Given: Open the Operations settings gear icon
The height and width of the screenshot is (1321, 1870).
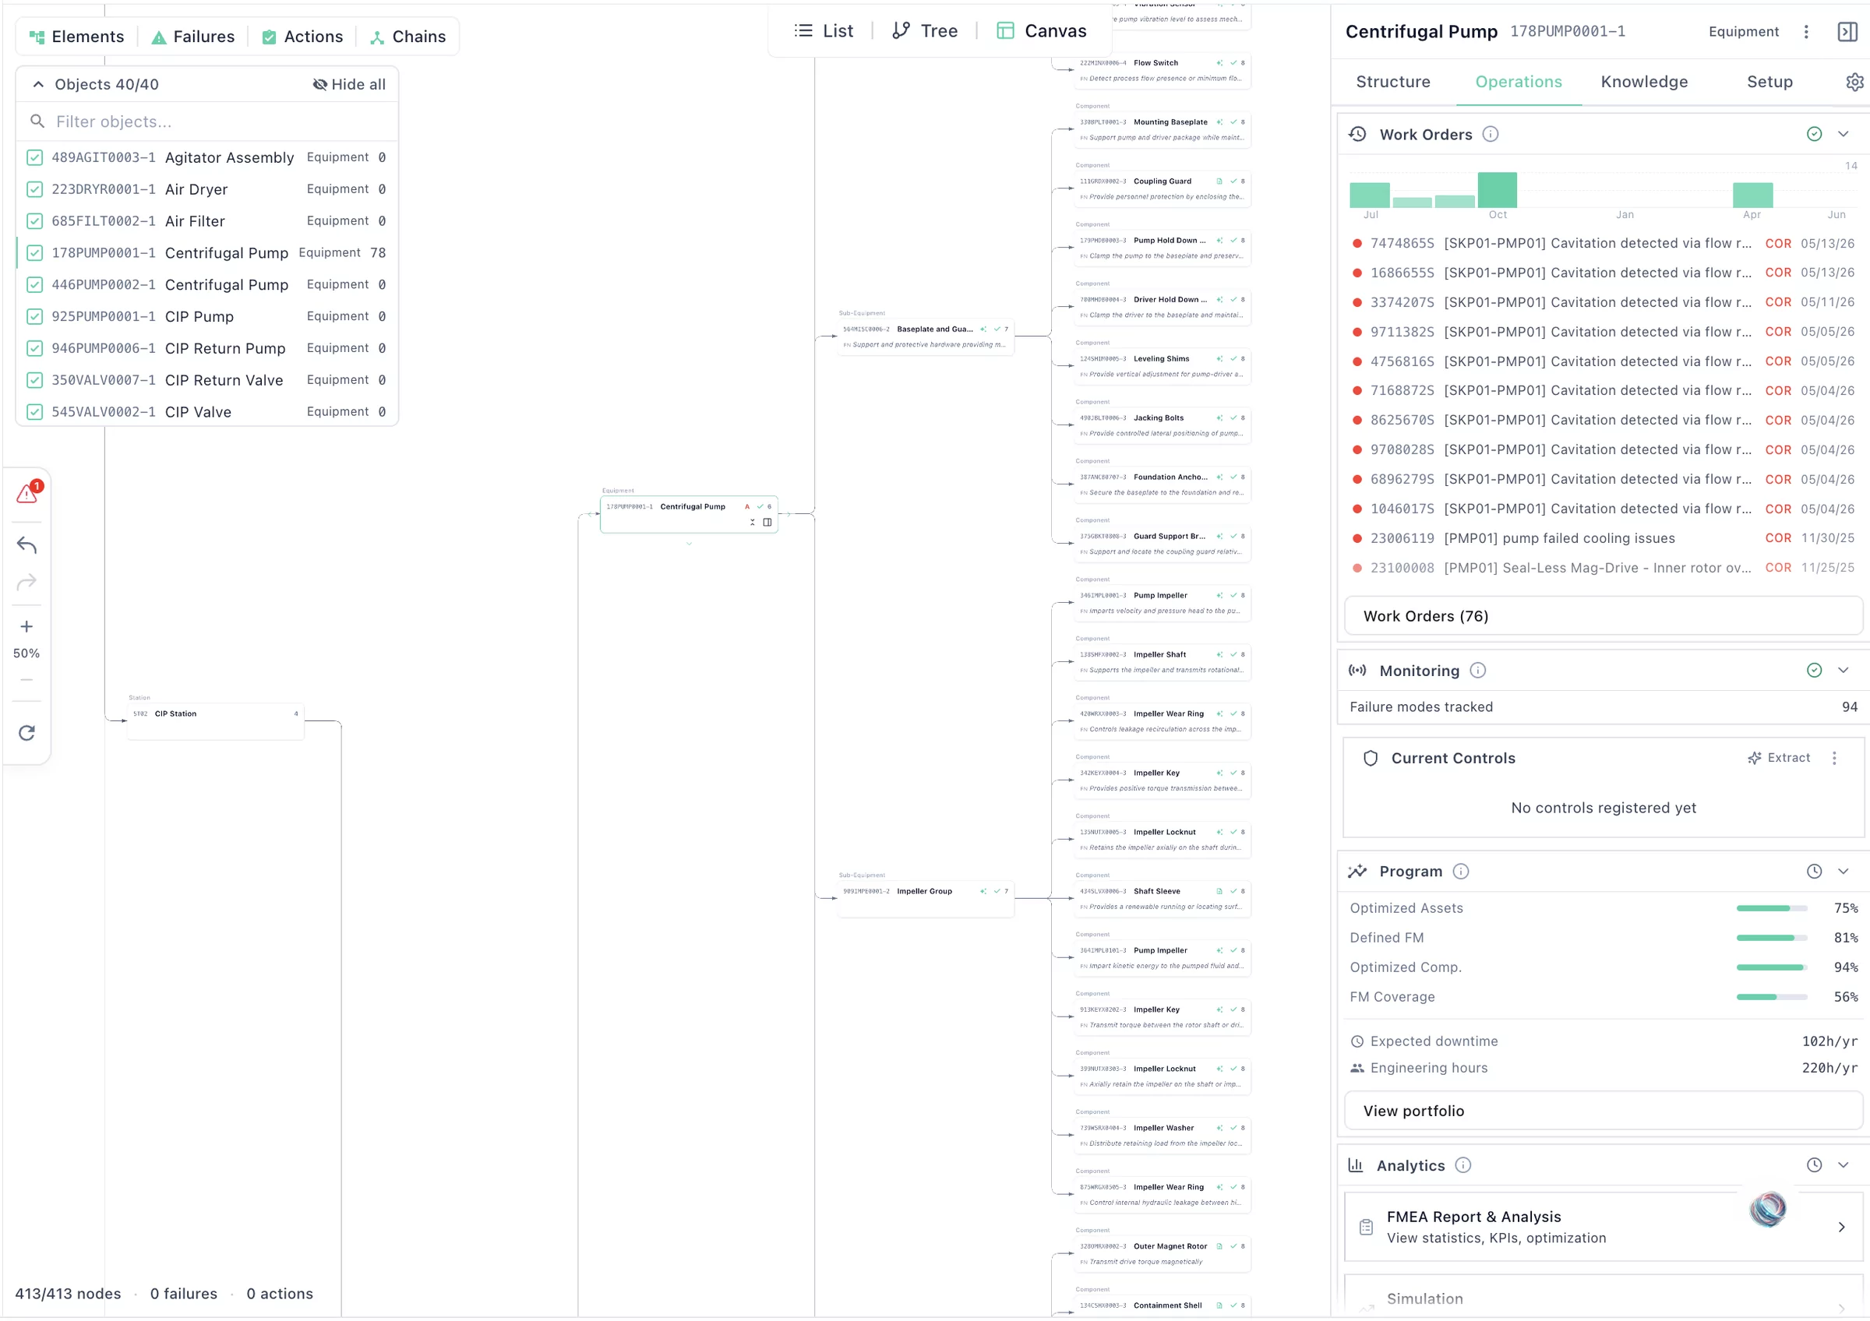Looking at the screenshot, I should pos(1854,83).
